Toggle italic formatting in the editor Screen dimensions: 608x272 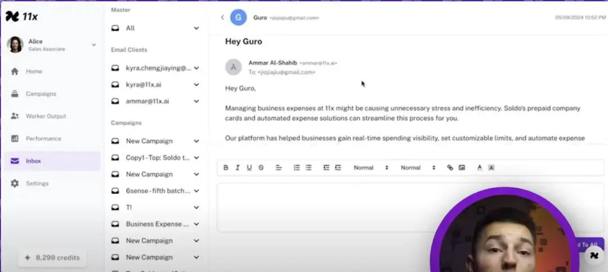click(x=238, y=168)
